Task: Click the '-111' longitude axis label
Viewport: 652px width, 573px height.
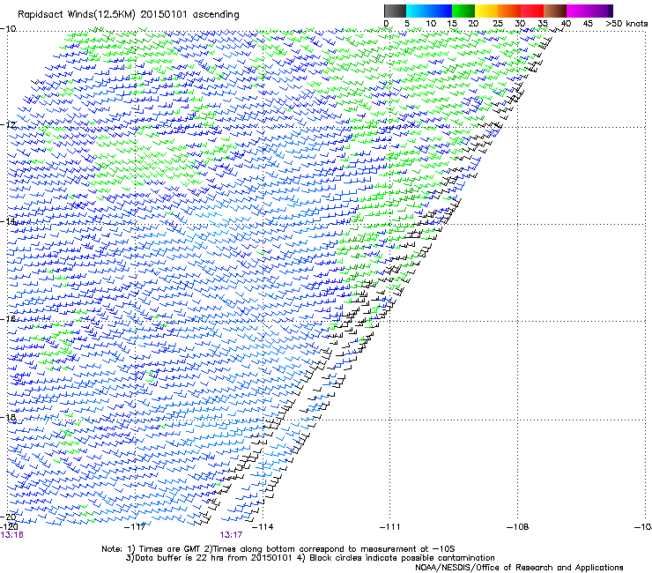Action: 389,527
